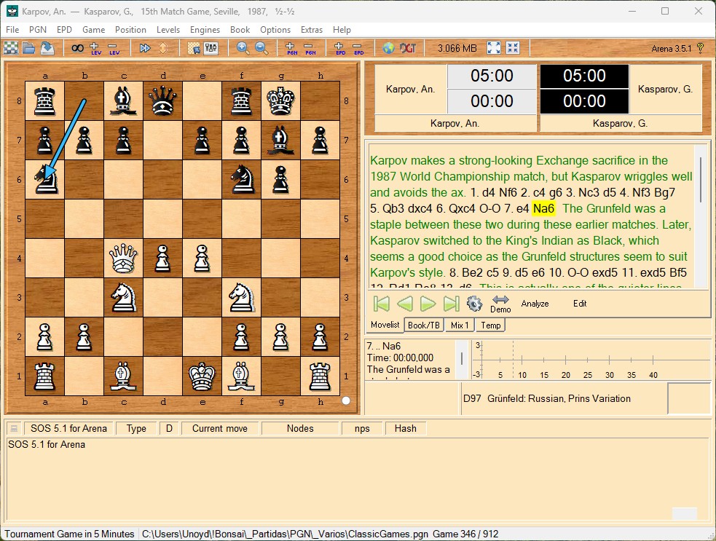Click the highlighted Na6 move in the notation
This screenshot has width=716, height=541.
(543, 209)
